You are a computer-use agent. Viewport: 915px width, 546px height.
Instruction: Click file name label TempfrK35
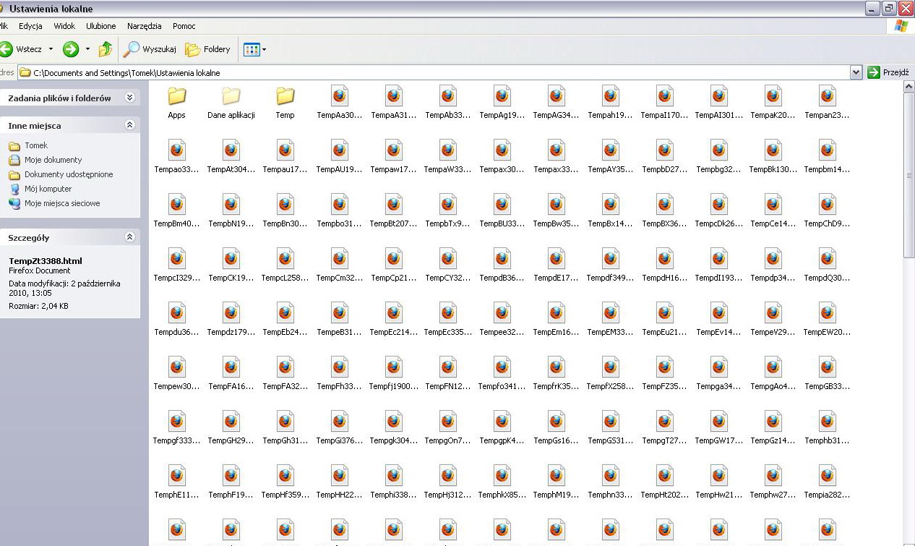(557, 387)
